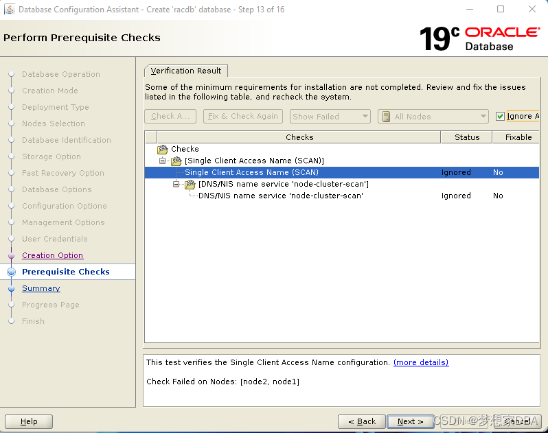Click the Nodes Selection step
This screenshot has width=548, height=433.
point(54,124)
